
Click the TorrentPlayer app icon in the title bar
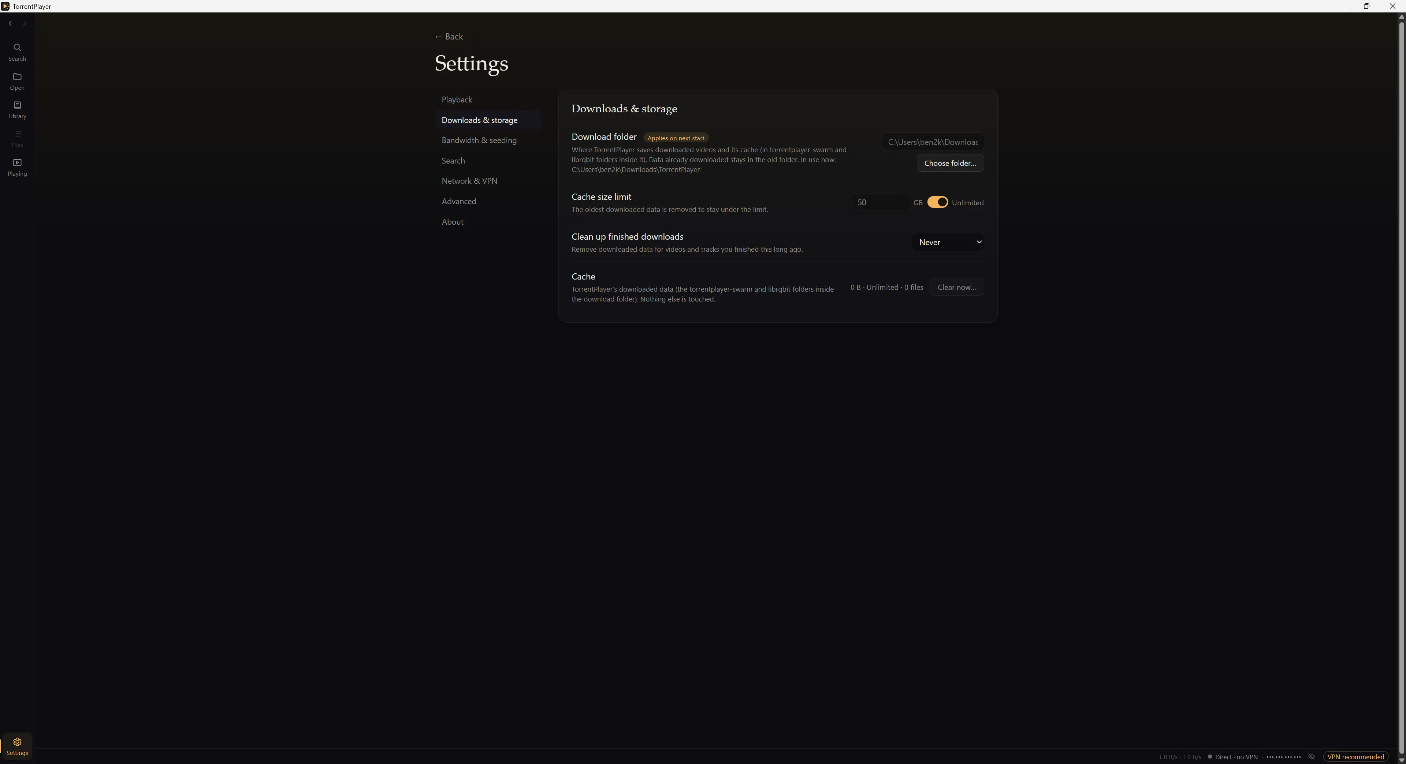point(5,6)
